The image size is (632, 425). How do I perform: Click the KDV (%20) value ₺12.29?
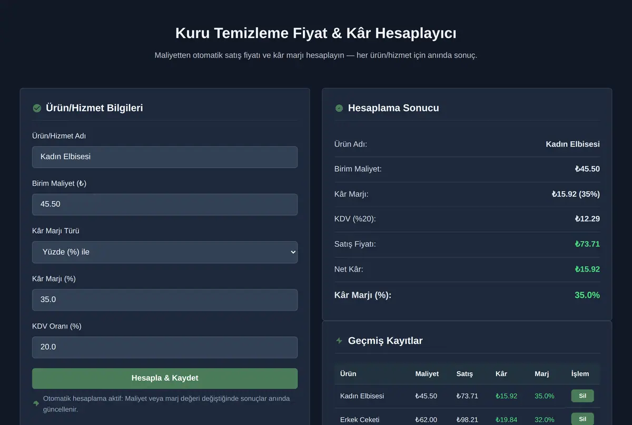(587, 219)
